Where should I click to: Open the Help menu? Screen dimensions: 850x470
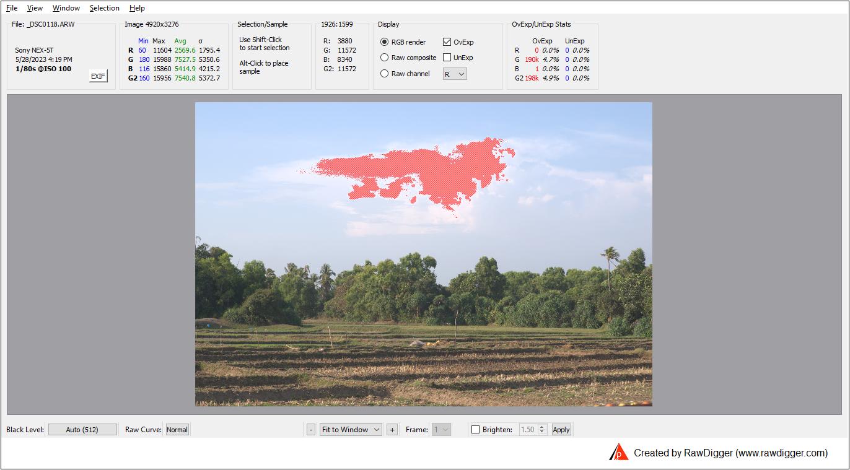[x=137, y=8]
